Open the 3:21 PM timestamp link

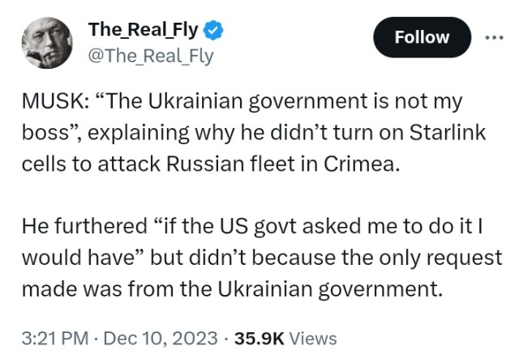[x=55, y=339]
